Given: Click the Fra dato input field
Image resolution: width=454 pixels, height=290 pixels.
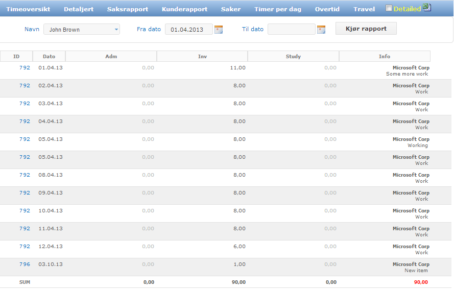Looking at the screenshot, I should click(188, 30).
